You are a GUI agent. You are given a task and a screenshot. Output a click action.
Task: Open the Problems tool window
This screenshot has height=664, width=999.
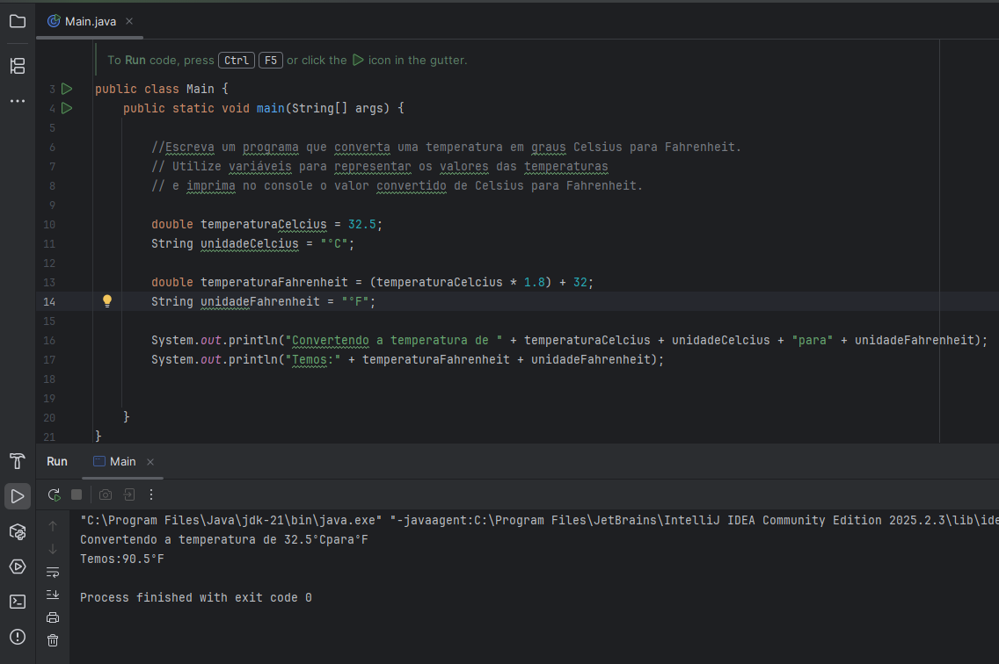click(18, 637)
